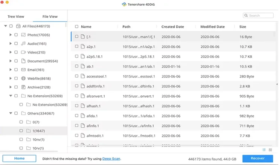Tick the checkbox for file [.1
Screen dimensions: 279x165
click(x=76, y=36)
